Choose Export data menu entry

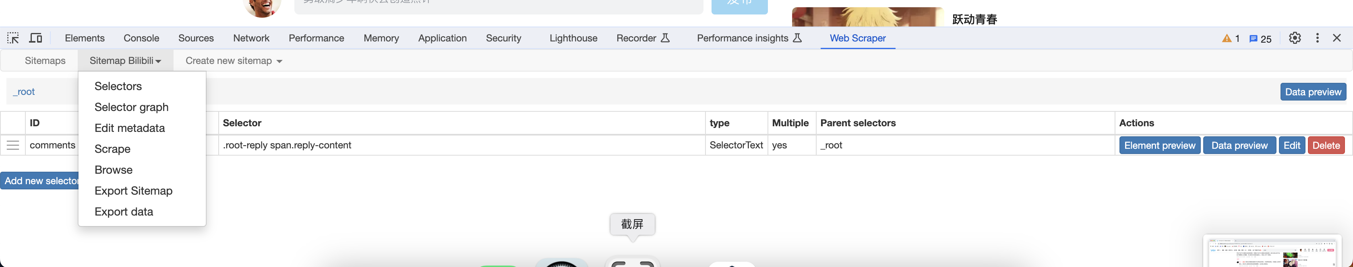coord(124,212)
